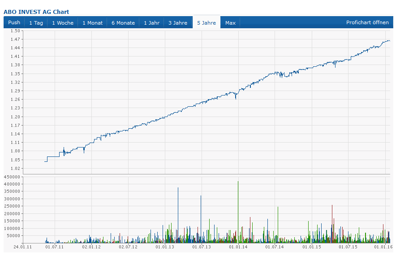Click the 250000 volume axis label

coord(12,206)
